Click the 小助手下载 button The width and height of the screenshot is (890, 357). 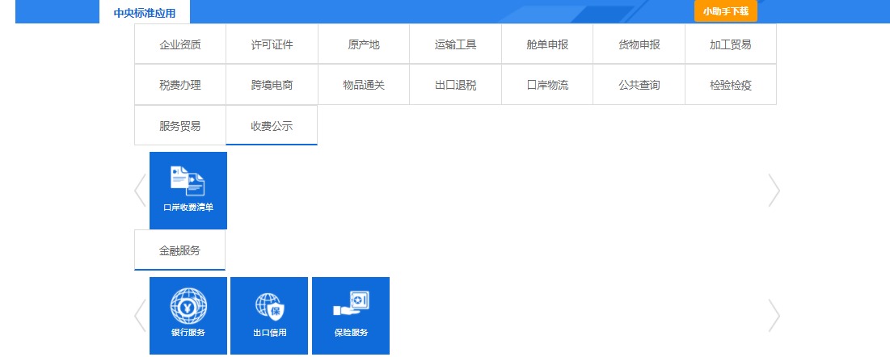coord(725,11)
